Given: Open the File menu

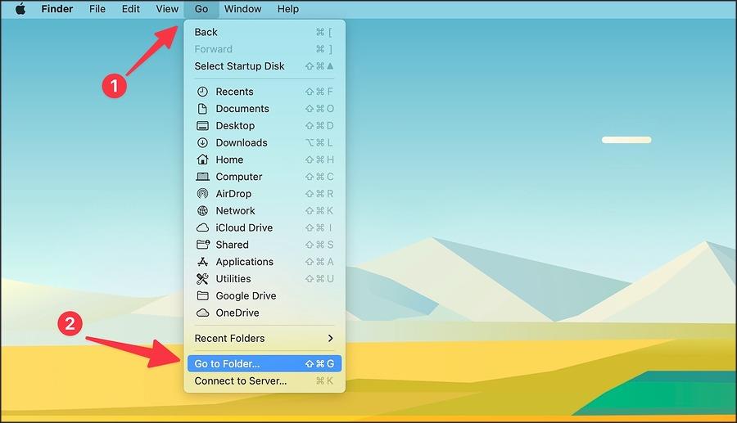Looking at the screenshot, I should [x=97, y=9].
